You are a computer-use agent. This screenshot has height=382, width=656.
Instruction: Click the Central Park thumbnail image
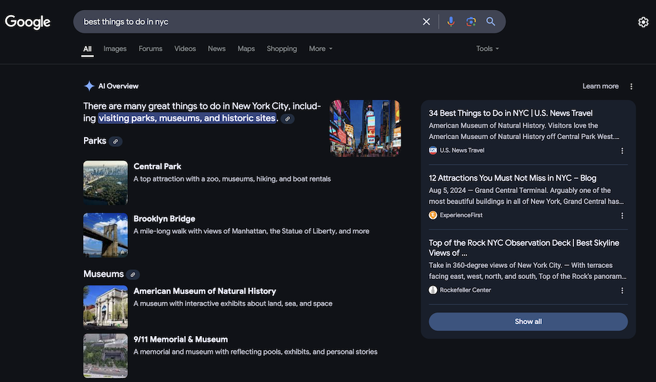click(106, 183)
